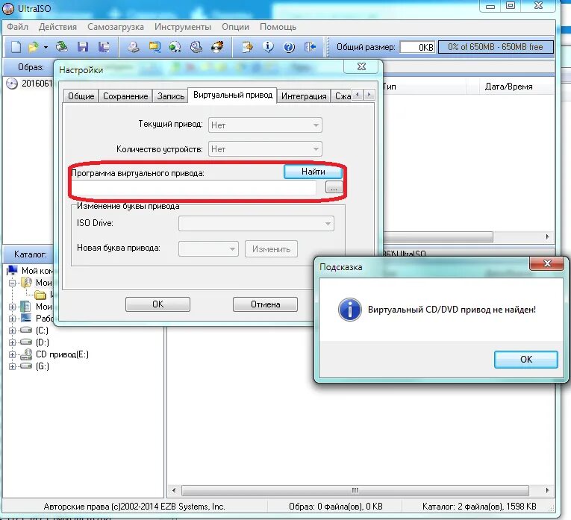Open the Инструменты menu

click(183, 27)
